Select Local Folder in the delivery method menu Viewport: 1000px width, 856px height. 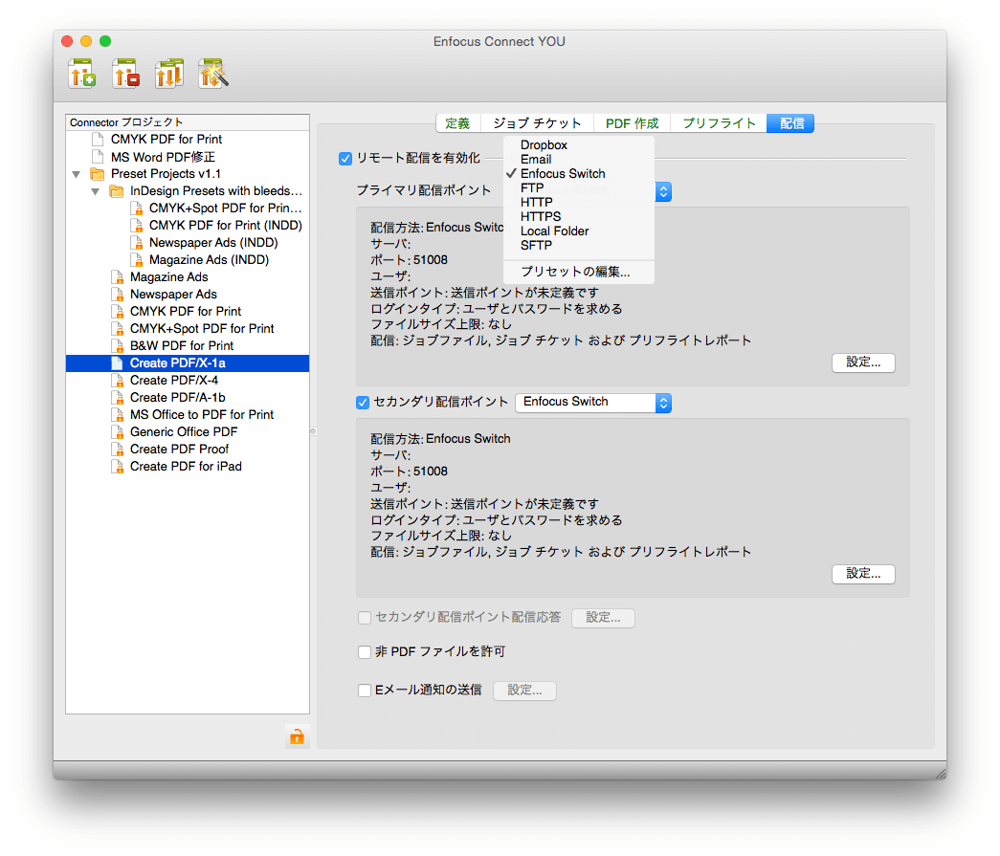578,231
